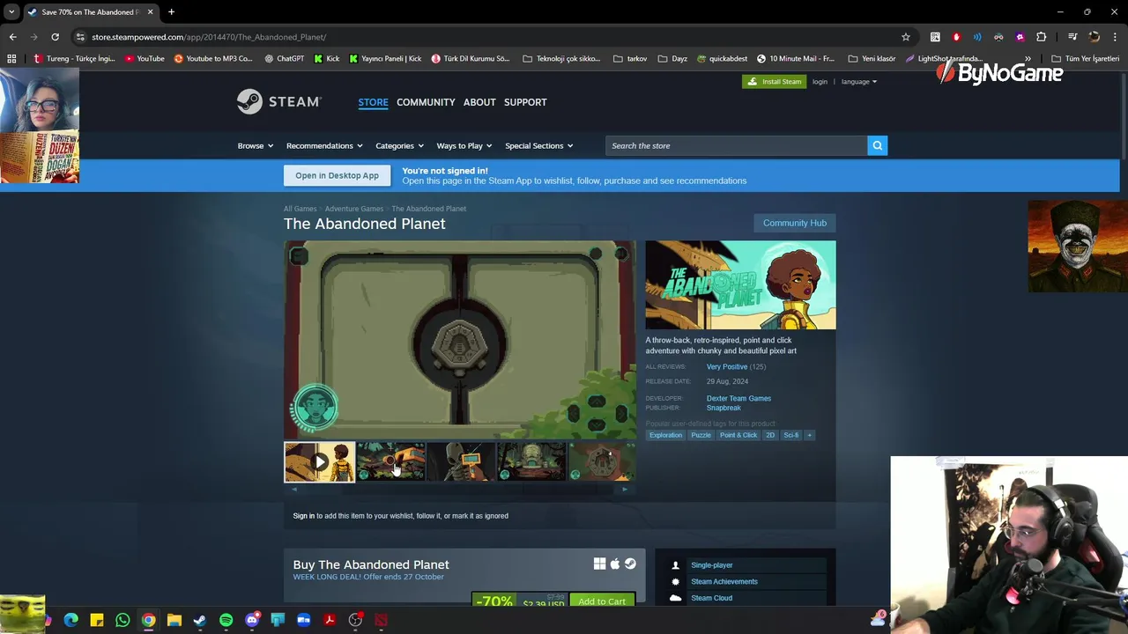Expand the Special Sections dropdown
The width and height of the screenshot is (1128, 634).
click(x=538, y=145)
